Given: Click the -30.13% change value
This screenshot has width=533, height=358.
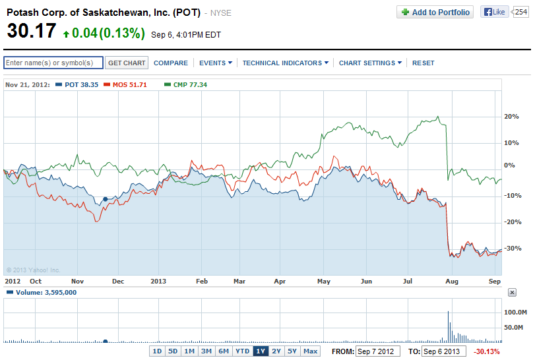Looking at the screenshot, I should coord(487,351).
